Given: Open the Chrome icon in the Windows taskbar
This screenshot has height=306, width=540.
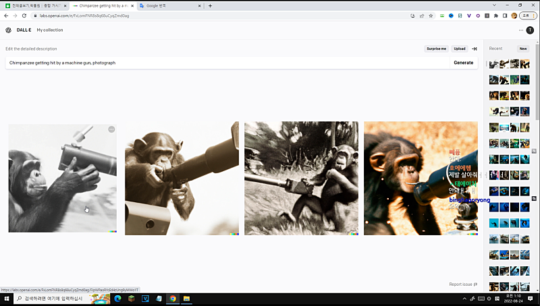Looking at the screenshot, I should [173, 299].
